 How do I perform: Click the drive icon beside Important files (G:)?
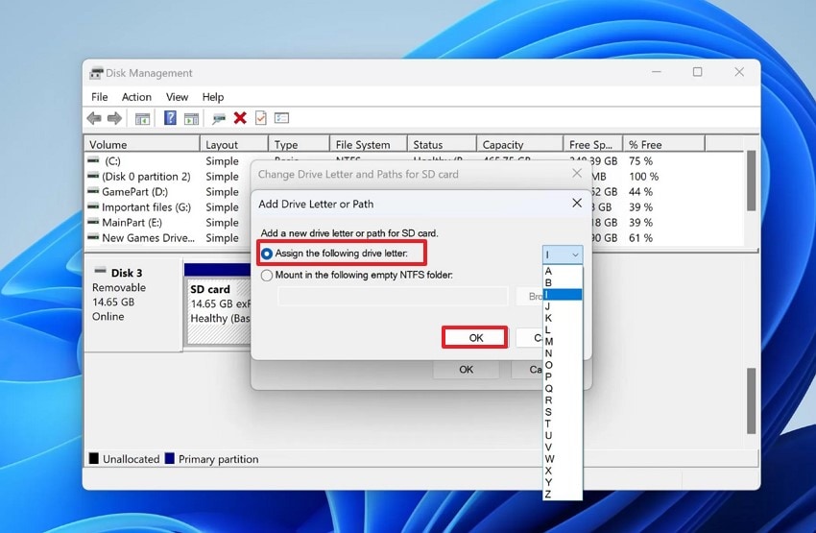[x=94, y=206]
